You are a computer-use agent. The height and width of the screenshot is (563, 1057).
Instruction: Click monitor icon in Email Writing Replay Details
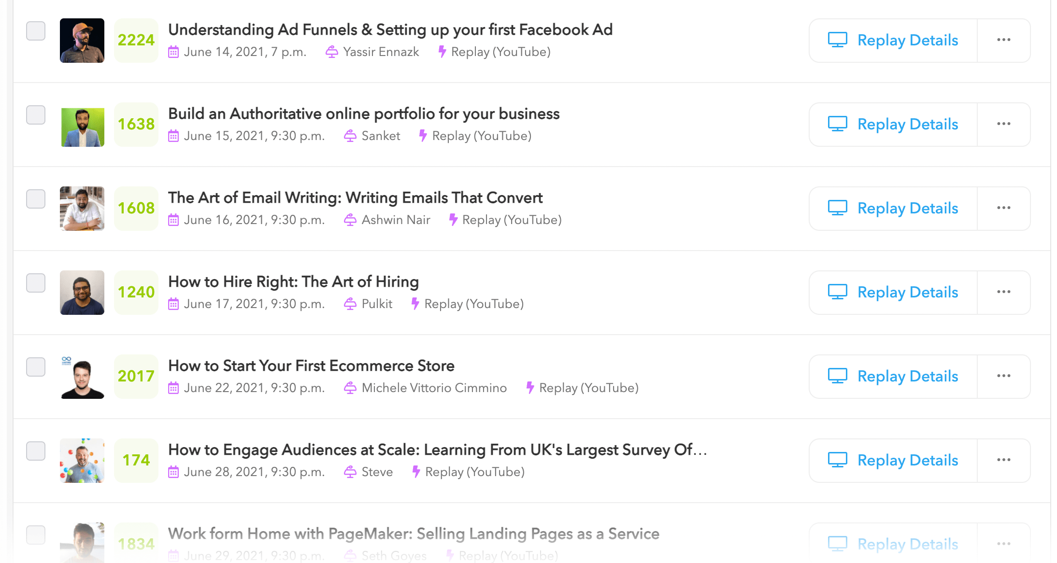coord(837,208)
